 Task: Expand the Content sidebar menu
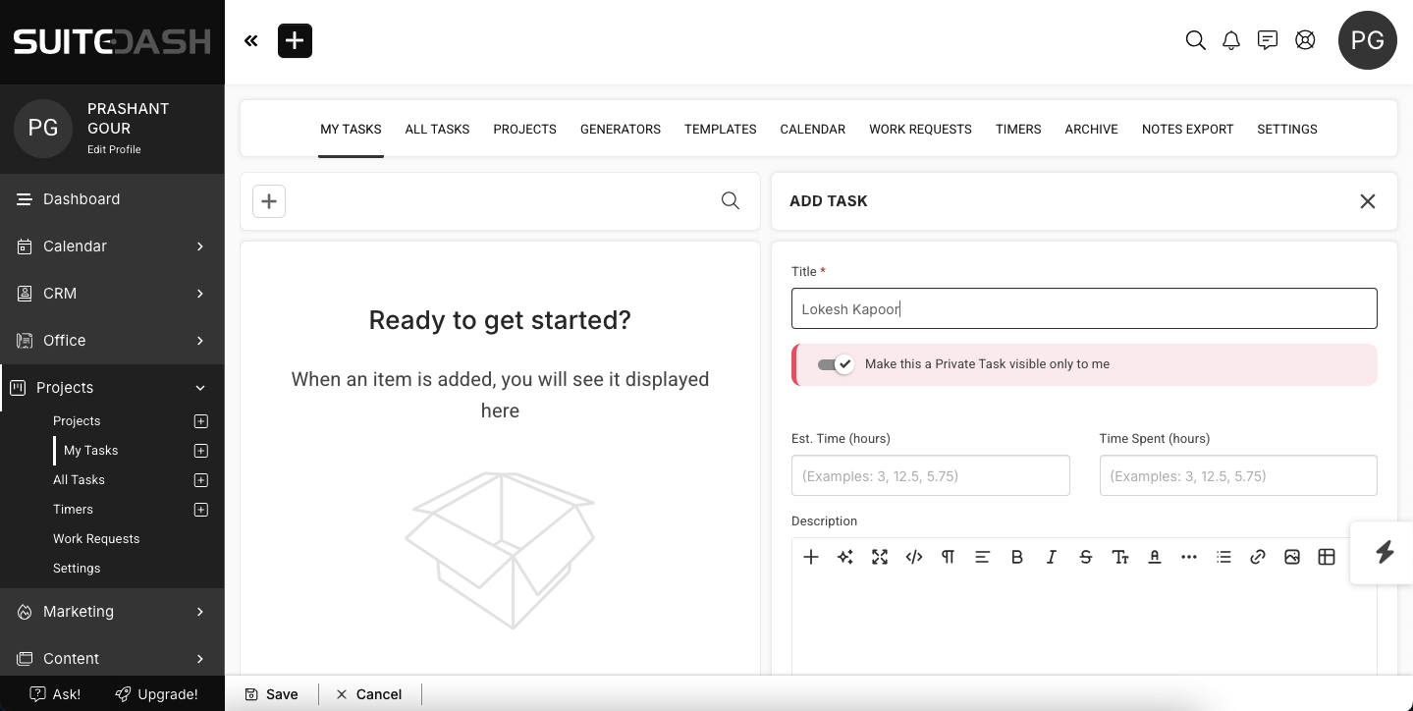tap(200, 659)
